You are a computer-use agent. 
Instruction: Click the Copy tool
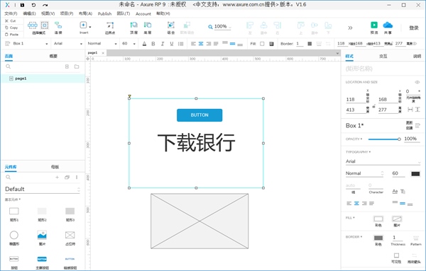click(11, 28)
